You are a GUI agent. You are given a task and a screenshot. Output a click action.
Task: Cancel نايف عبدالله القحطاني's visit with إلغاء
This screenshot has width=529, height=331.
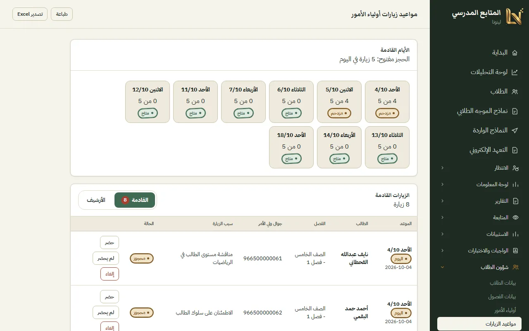[x=110, y=274]
